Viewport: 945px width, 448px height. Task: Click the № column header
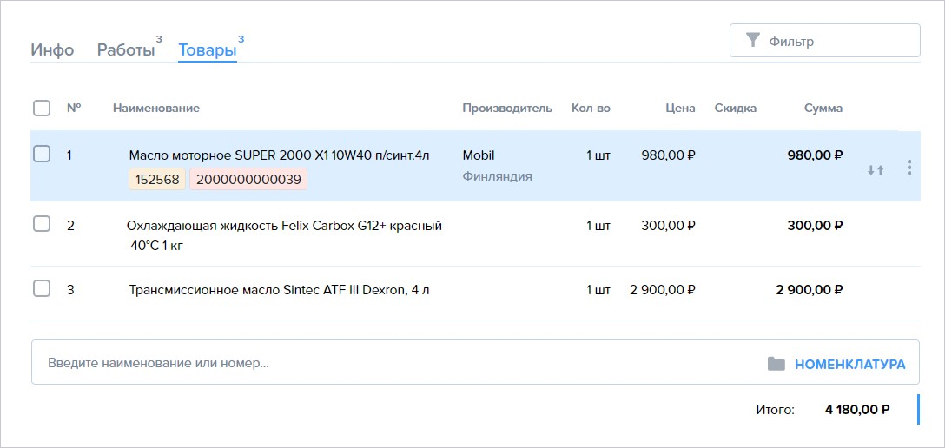click(x=74, y=109)
